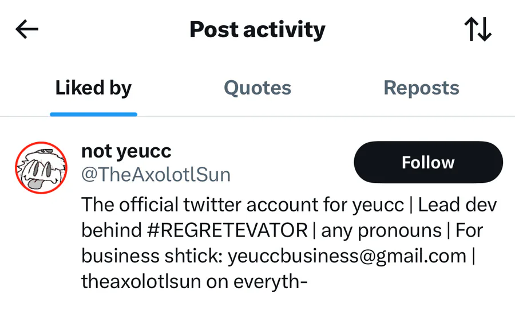Select the Liked by tab
This screenshot has height=322, width=515.
[93, 88]
